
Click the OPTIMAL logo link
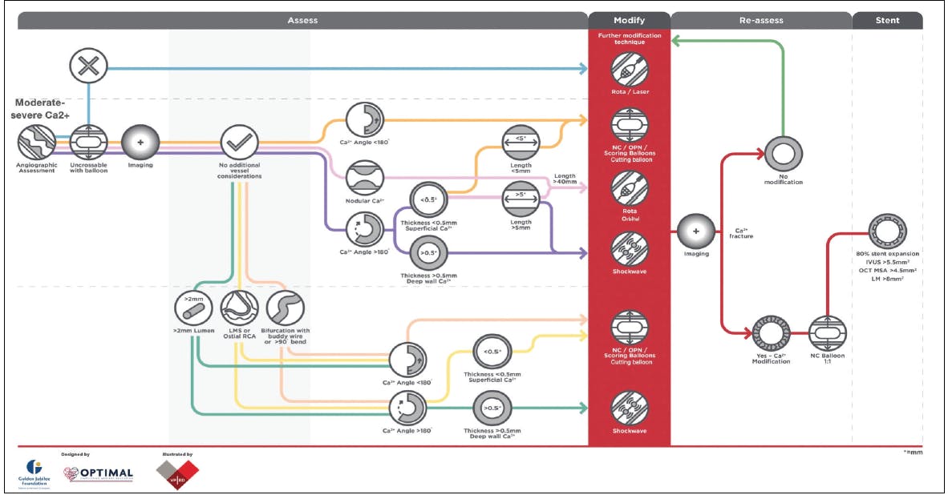98,473
